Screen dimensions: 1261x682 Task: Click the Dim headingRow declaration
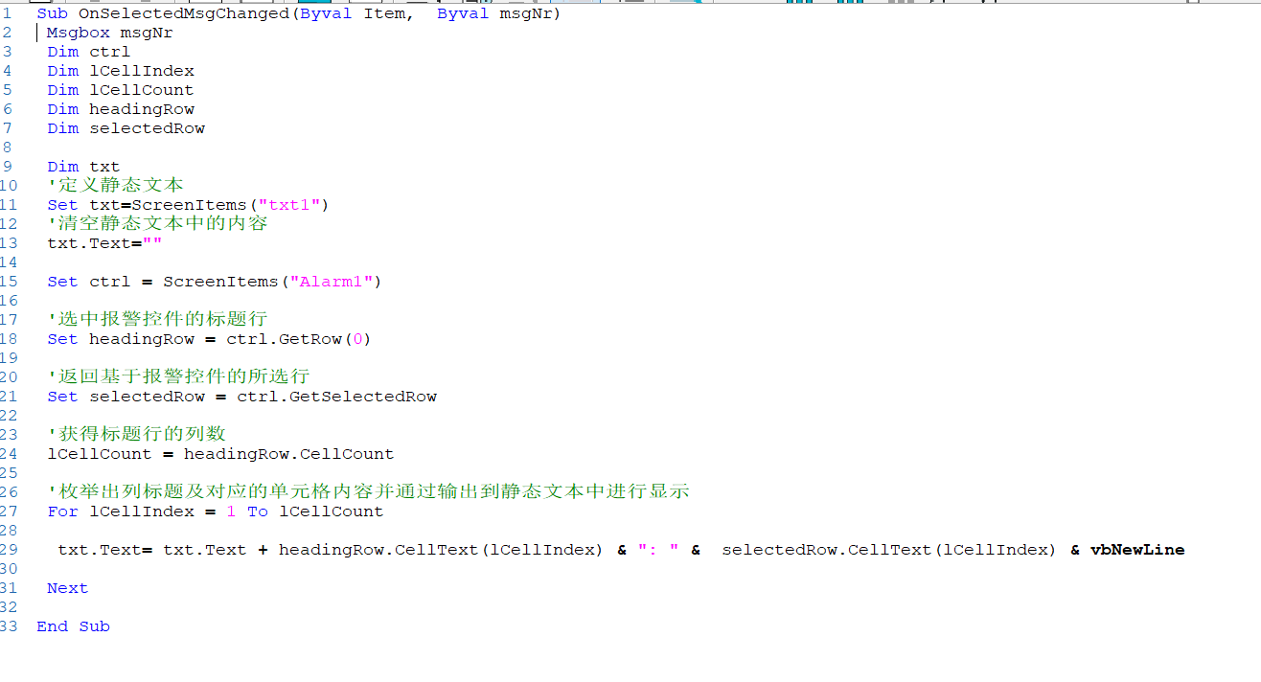tap(121, 109)
